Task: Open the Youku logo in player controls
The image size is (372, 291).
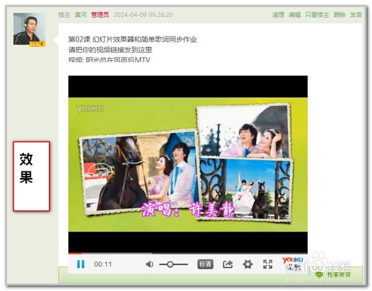Action: pos(293,264)
